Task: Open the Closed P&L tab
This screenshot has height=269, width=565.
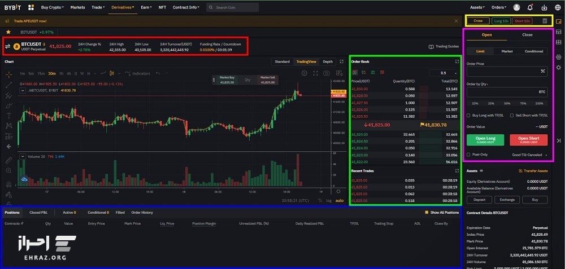Action: (38, 213)
